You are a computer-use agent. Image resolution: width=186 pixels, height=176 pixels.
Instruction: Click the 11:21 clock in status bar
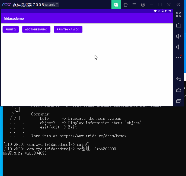click(x=168, y=11)
